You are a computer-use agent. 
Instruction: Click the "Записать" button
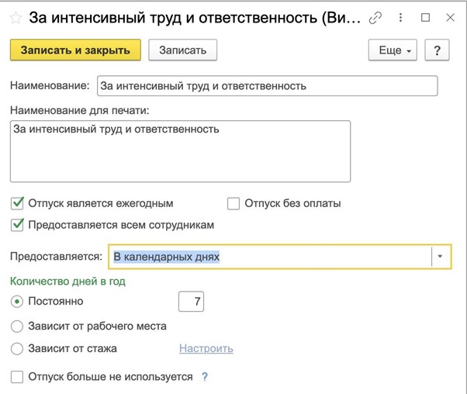point(182,50)
